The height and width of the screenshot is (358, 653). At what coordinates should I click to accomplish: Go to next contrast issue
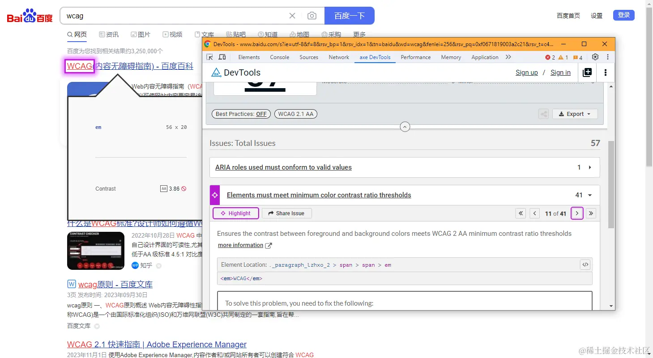point(577,213)
